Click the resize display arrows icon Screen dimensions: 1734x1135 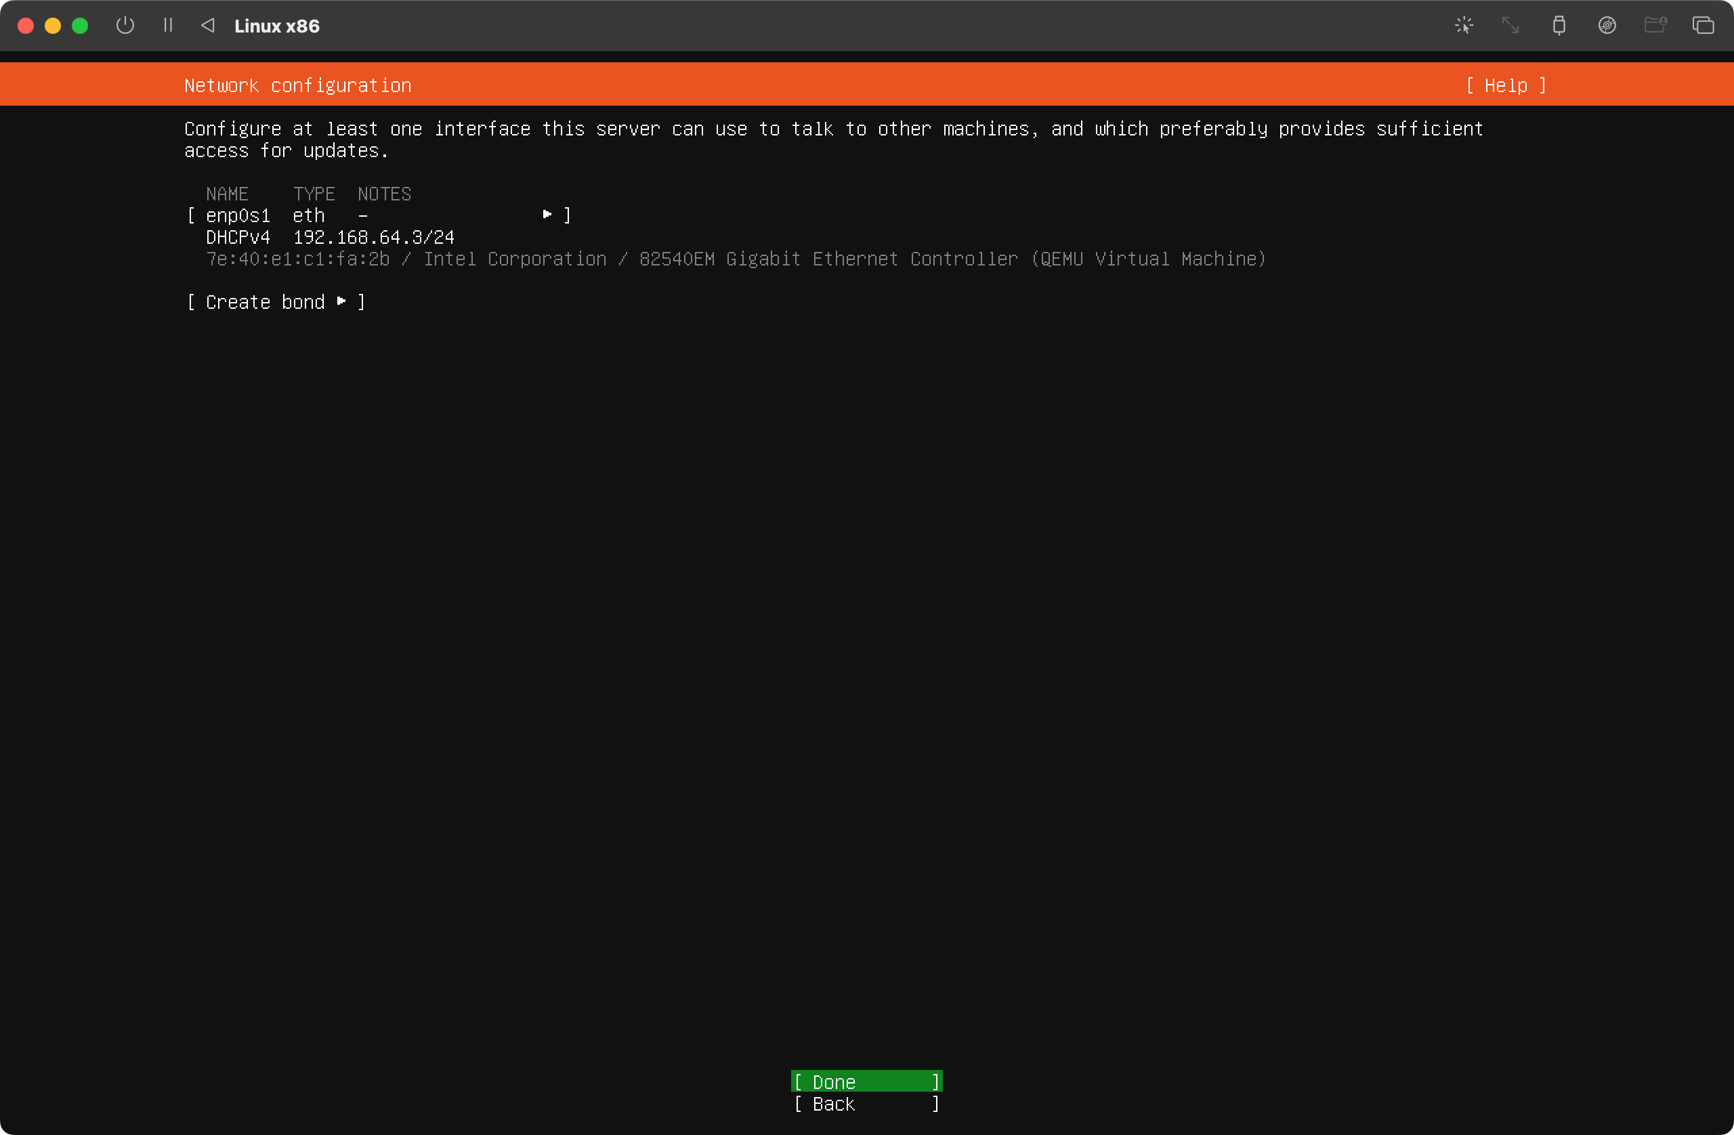coord(1510,26)
